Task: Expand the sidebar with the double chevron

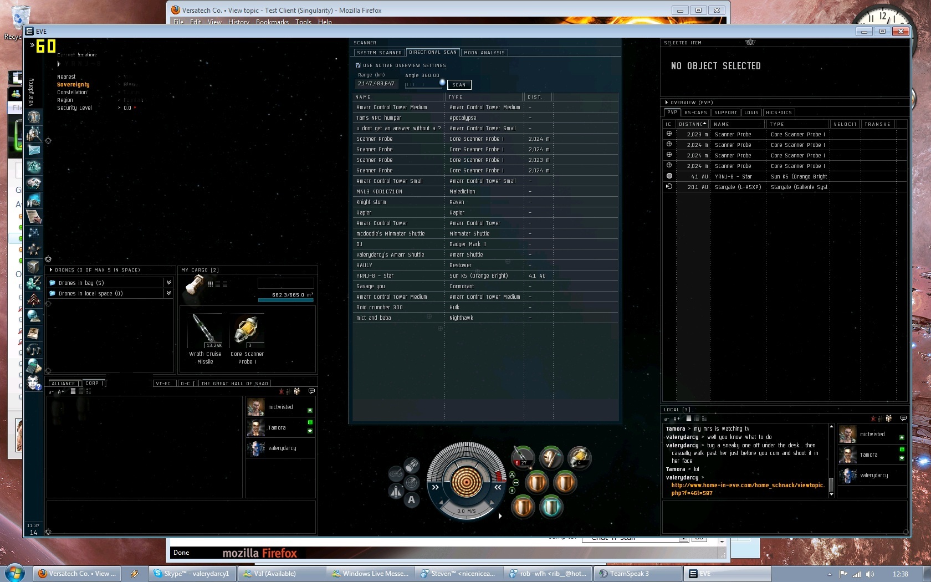Action: click(x=33, y=45)
